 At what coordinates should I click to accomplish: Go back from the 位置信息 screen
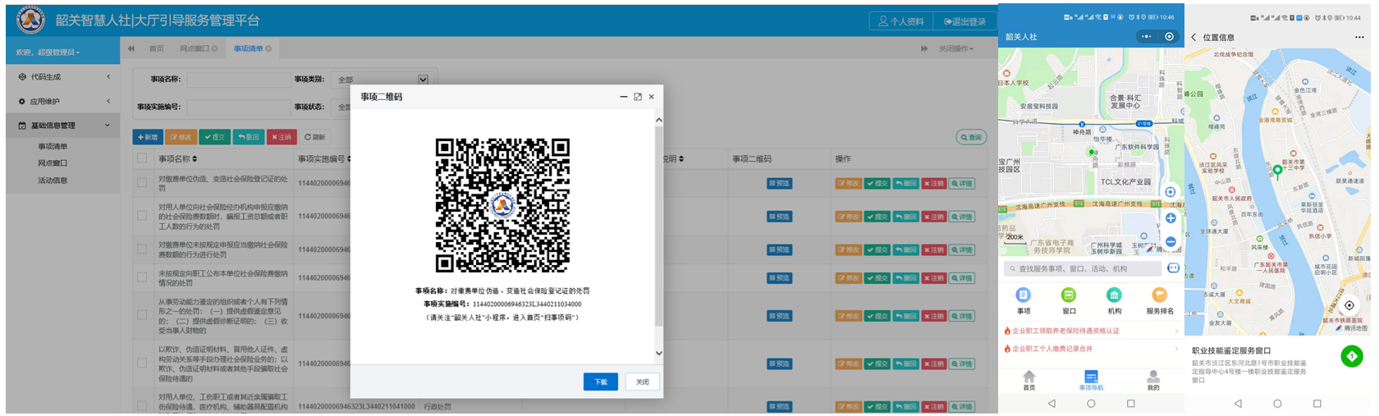point(1193,38)
